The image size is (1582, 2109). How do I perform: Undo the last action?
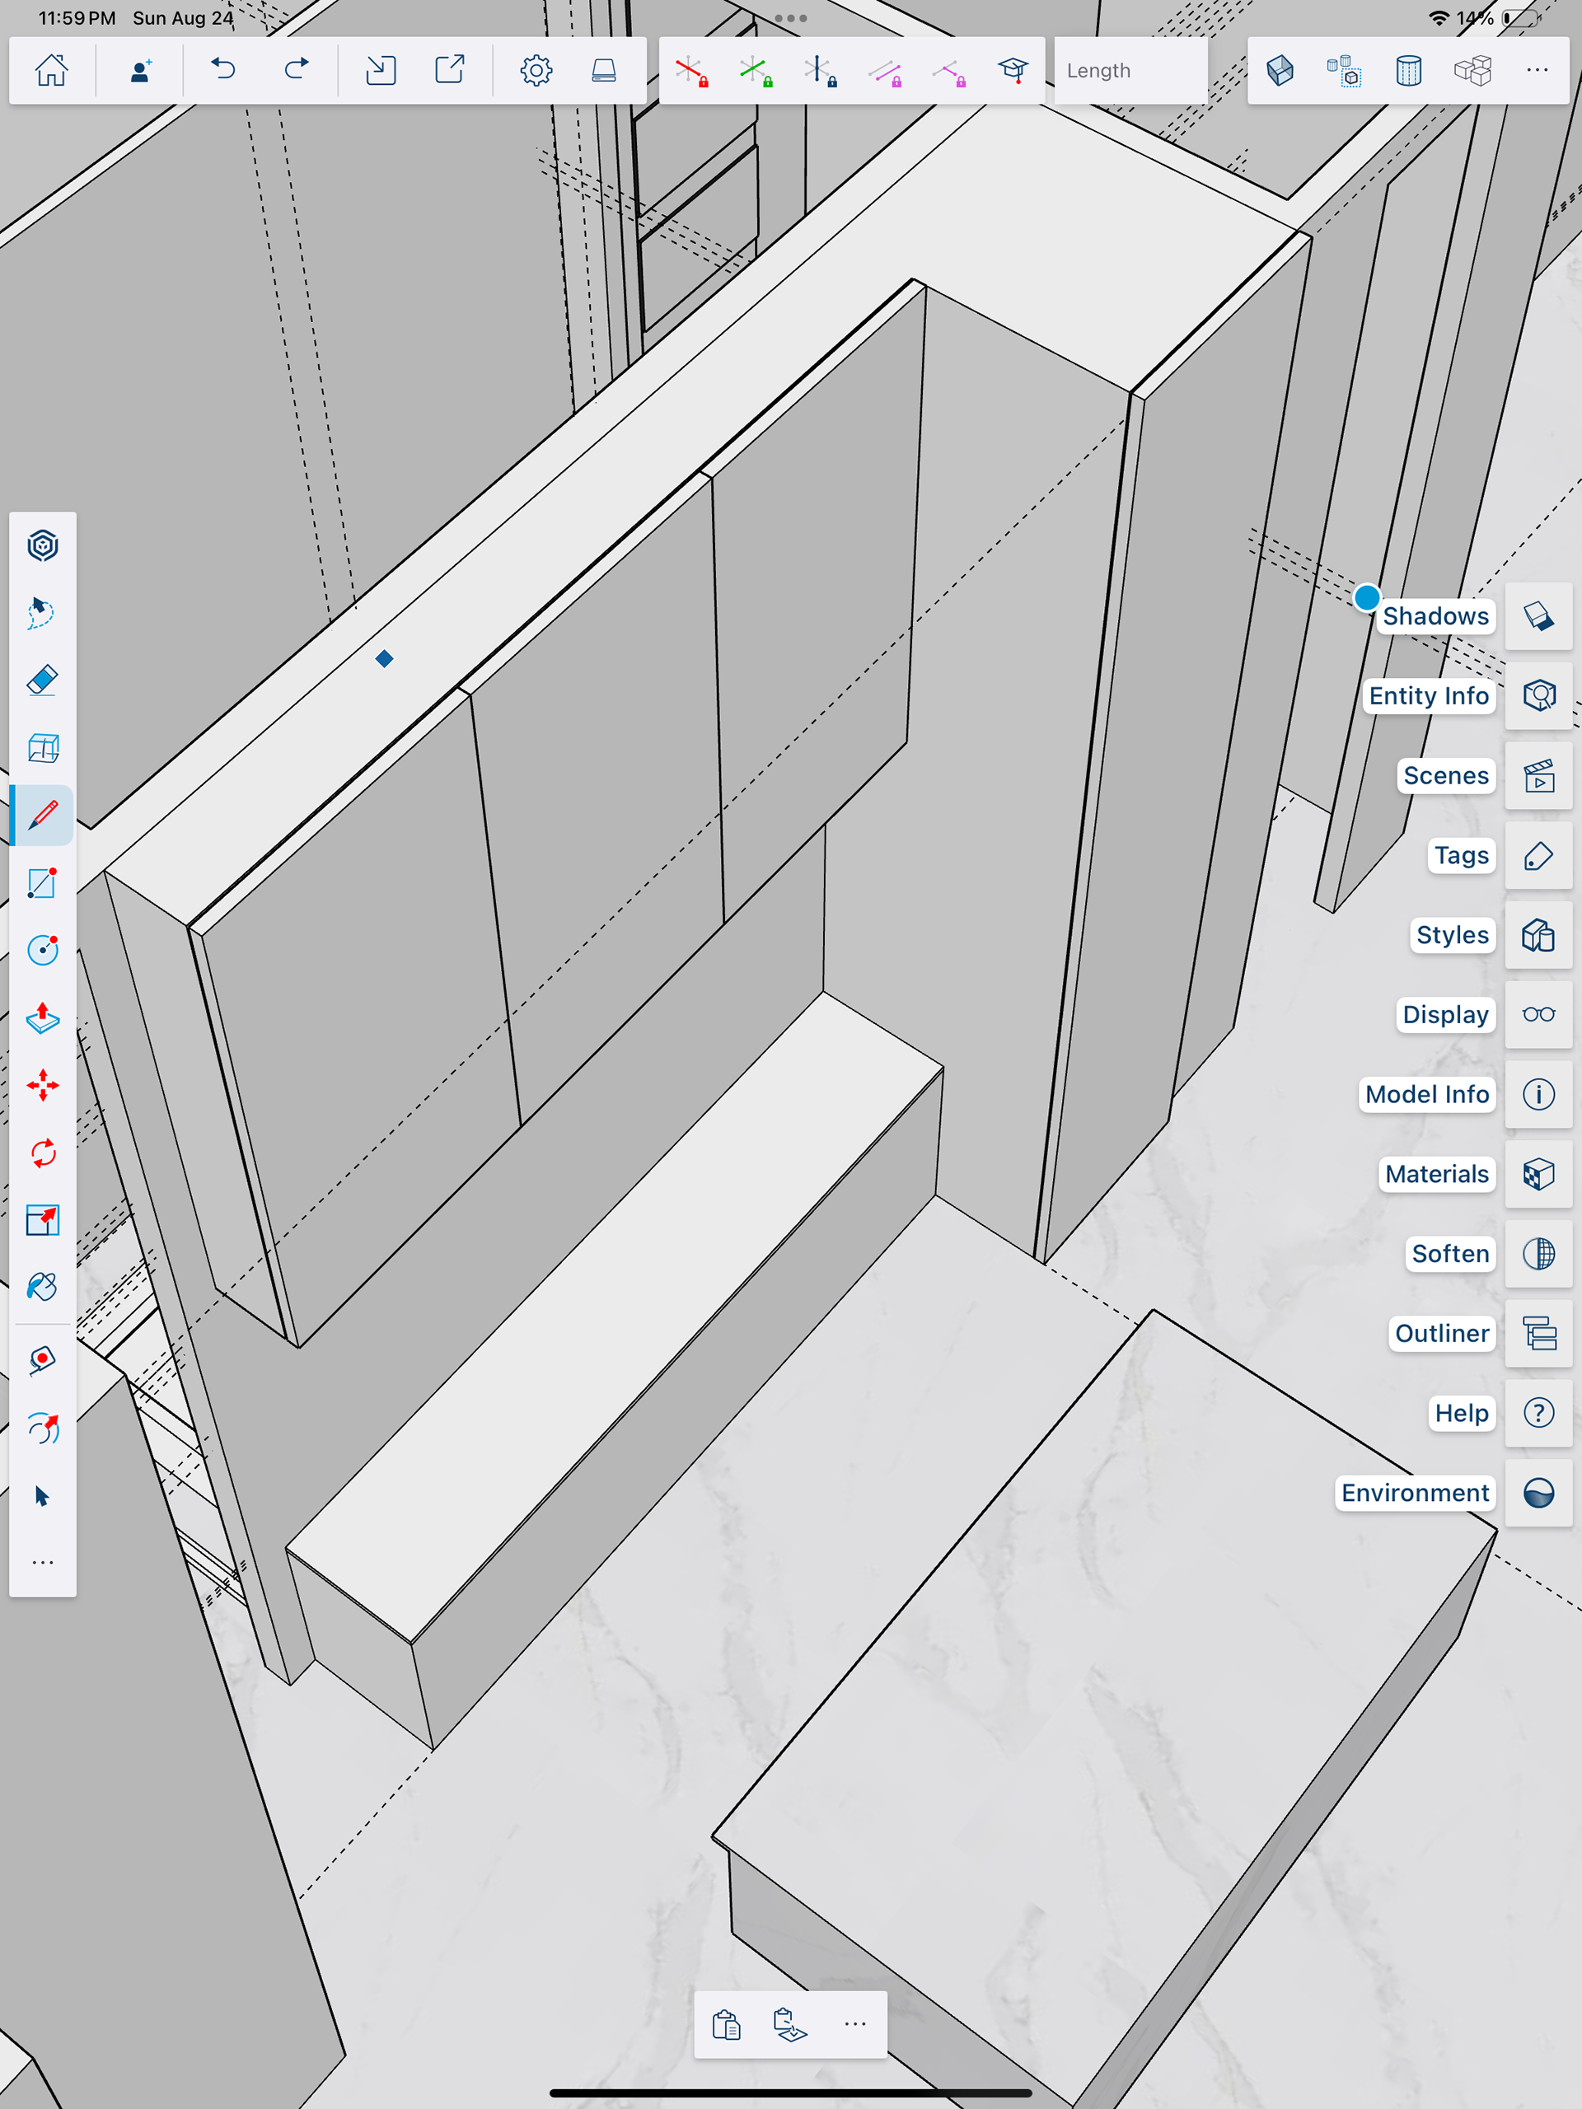[223, 71]
